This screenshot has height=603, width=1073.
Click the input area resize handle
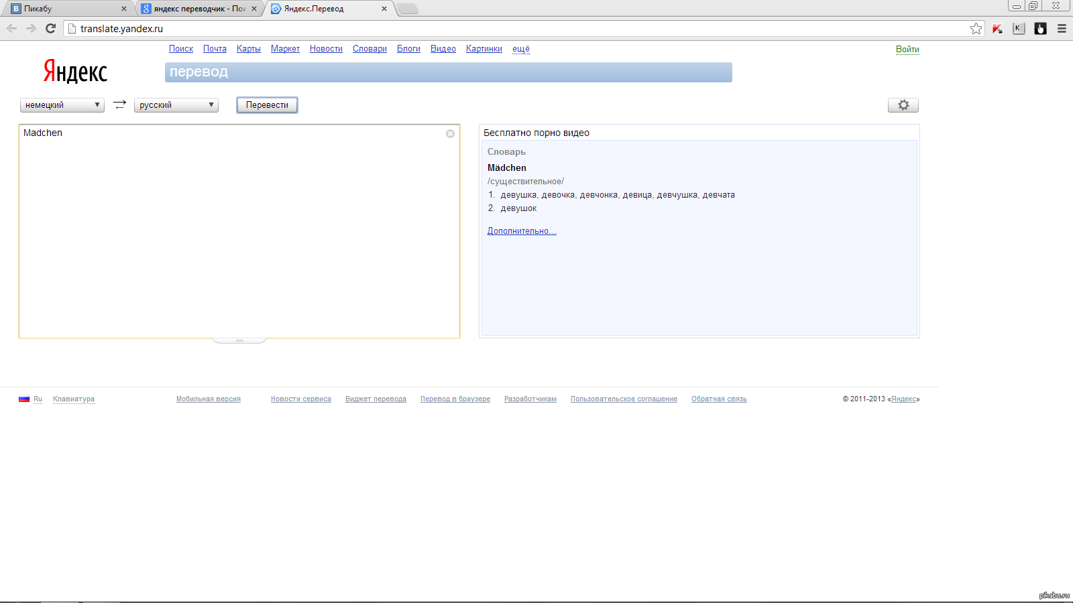point(239,340)
